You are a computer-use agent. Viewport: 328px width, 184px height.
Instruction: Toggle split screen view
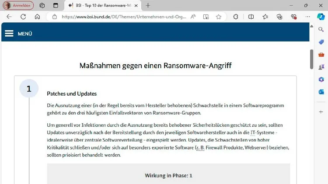(x=251, y=17)
